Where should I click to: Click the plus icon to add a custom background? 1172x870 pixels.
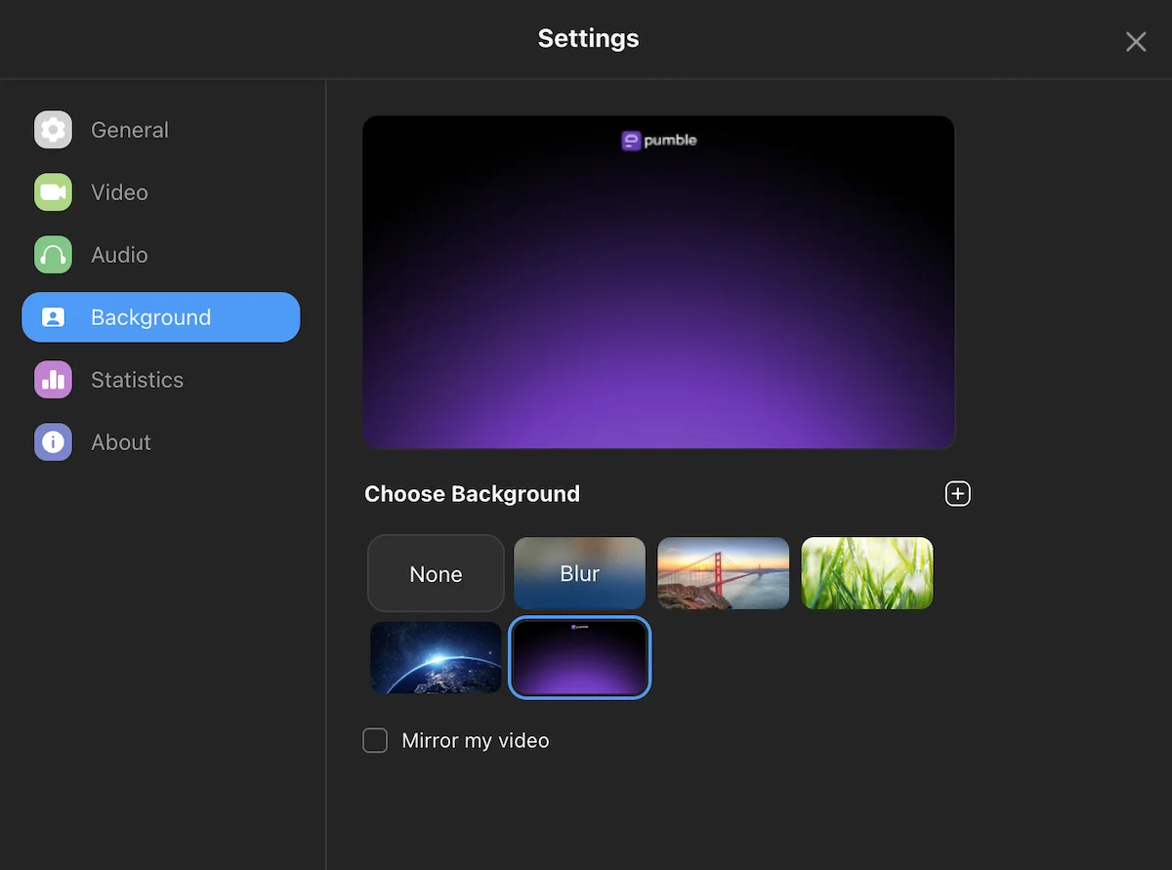click(x=957, y=493)
